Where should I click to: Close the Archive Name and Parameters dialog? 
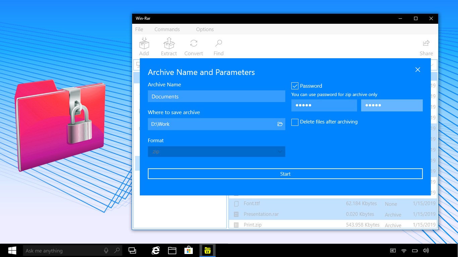click(x=418, y=70)
